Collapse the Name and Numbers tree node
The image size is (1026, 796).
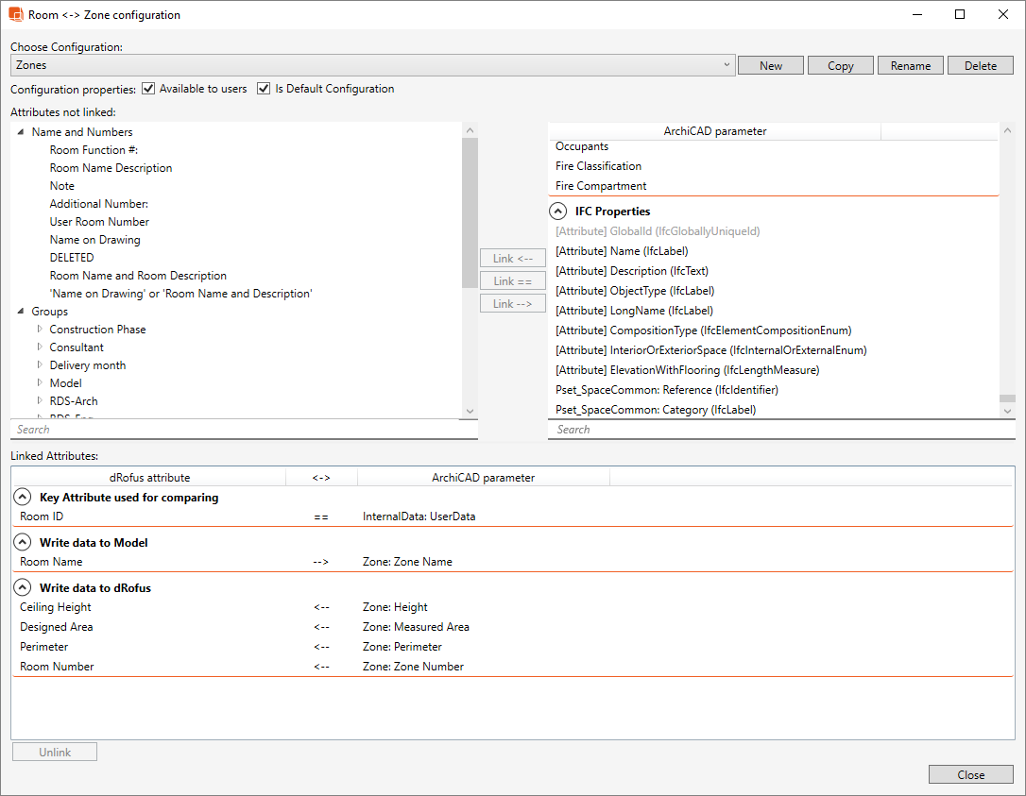[21, 131]
